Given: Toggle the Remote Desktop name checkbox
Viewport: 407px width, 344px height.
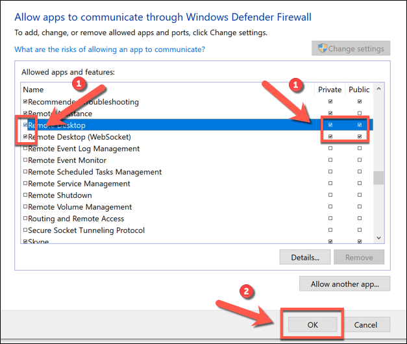Looking at the screenshot, I should click(x=25, y=125).
